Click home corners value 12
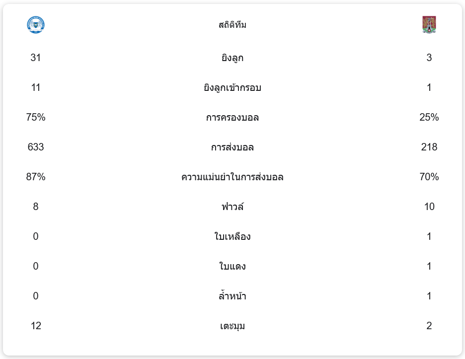Image resolution: width=465 pixels, height=359 pixels. click(36, 326)
